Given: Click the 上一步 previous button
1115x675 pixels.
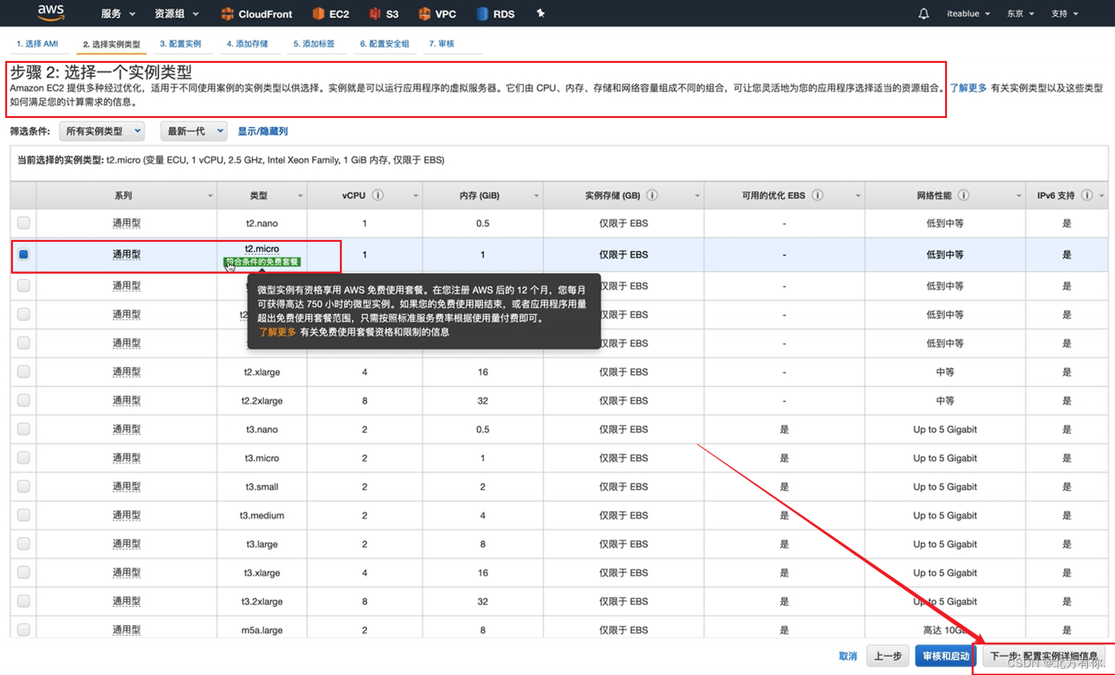Looking at the screenshot, I should point(888,656).
